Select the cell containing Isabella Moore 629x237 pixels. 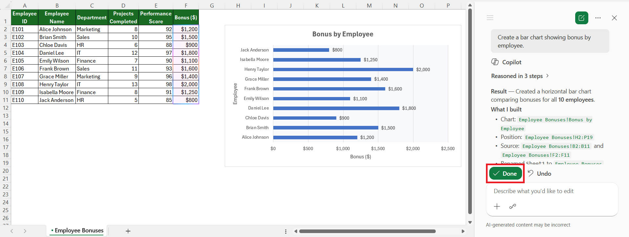(57, 92)
